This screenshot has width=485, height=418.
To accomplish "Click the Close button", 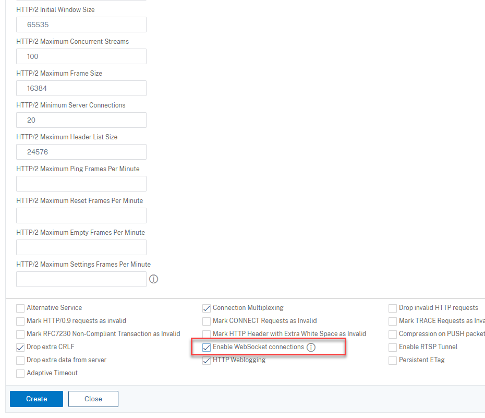I will click(93, 398).
